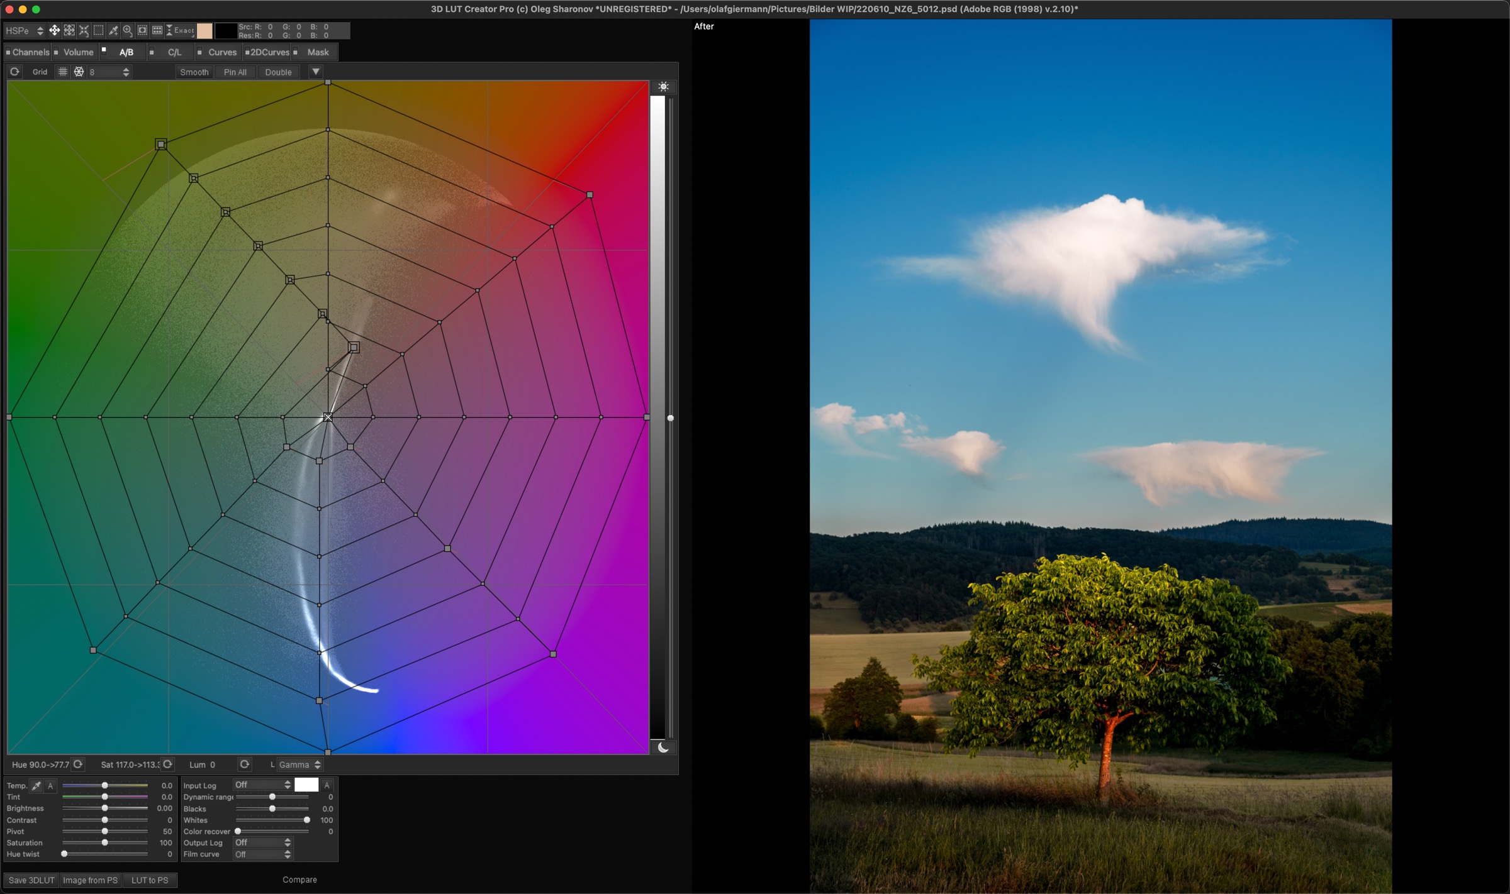The height and width of the screenshot is (894, 1510).
Task: Open the Gamma luminance mode dropdown
Action: tap(299, 764)
